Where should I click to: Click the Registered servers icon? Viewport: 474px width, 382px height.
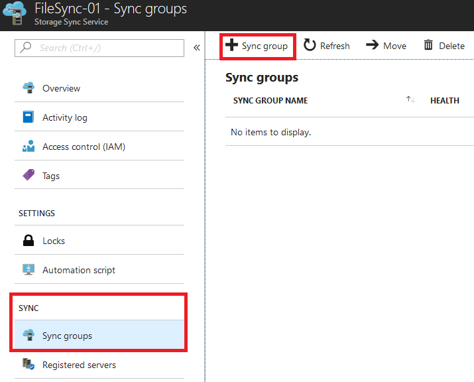click(29, 364)
